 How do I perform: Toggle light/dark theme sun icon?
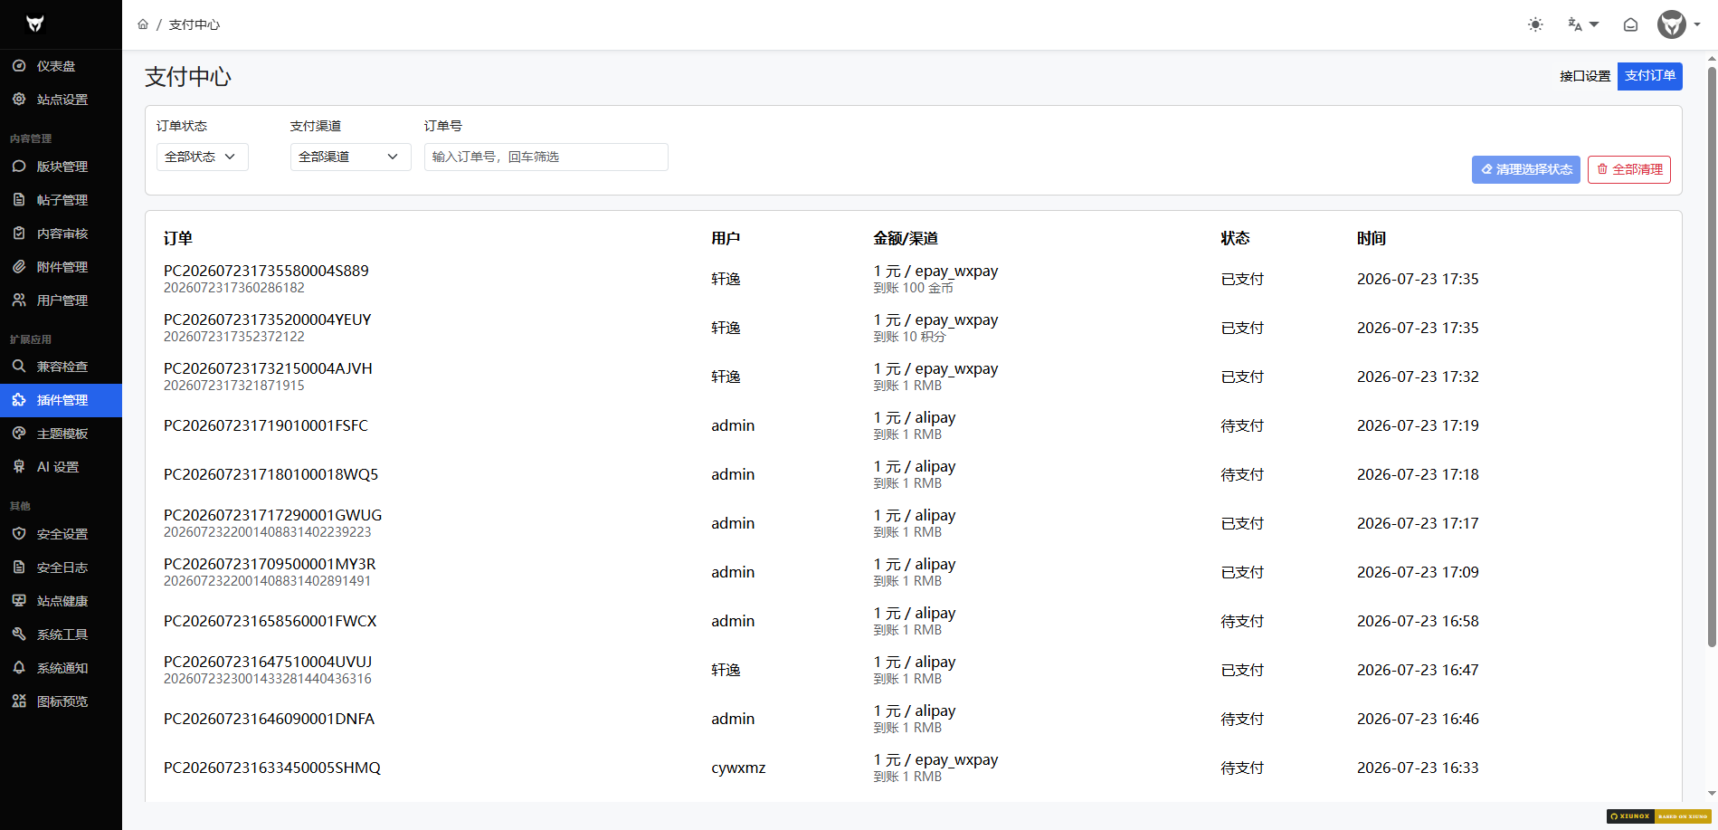pos(1535,24)
